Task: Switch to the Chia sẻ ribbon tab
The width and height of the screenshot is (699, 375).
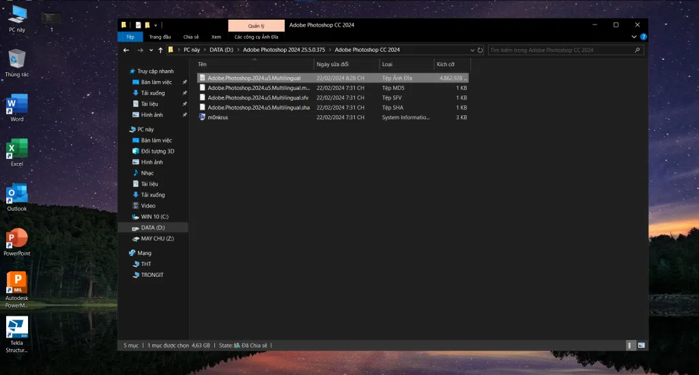Action: tap(191, 37)
